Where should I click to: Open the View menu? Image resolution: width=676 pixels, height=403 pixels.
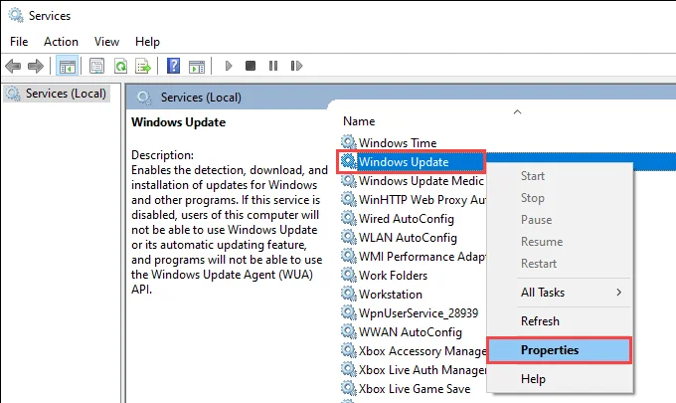click(106, 42)
